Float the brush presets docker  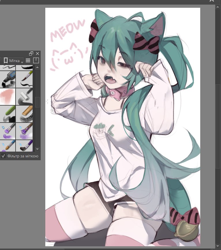(31, 54)
